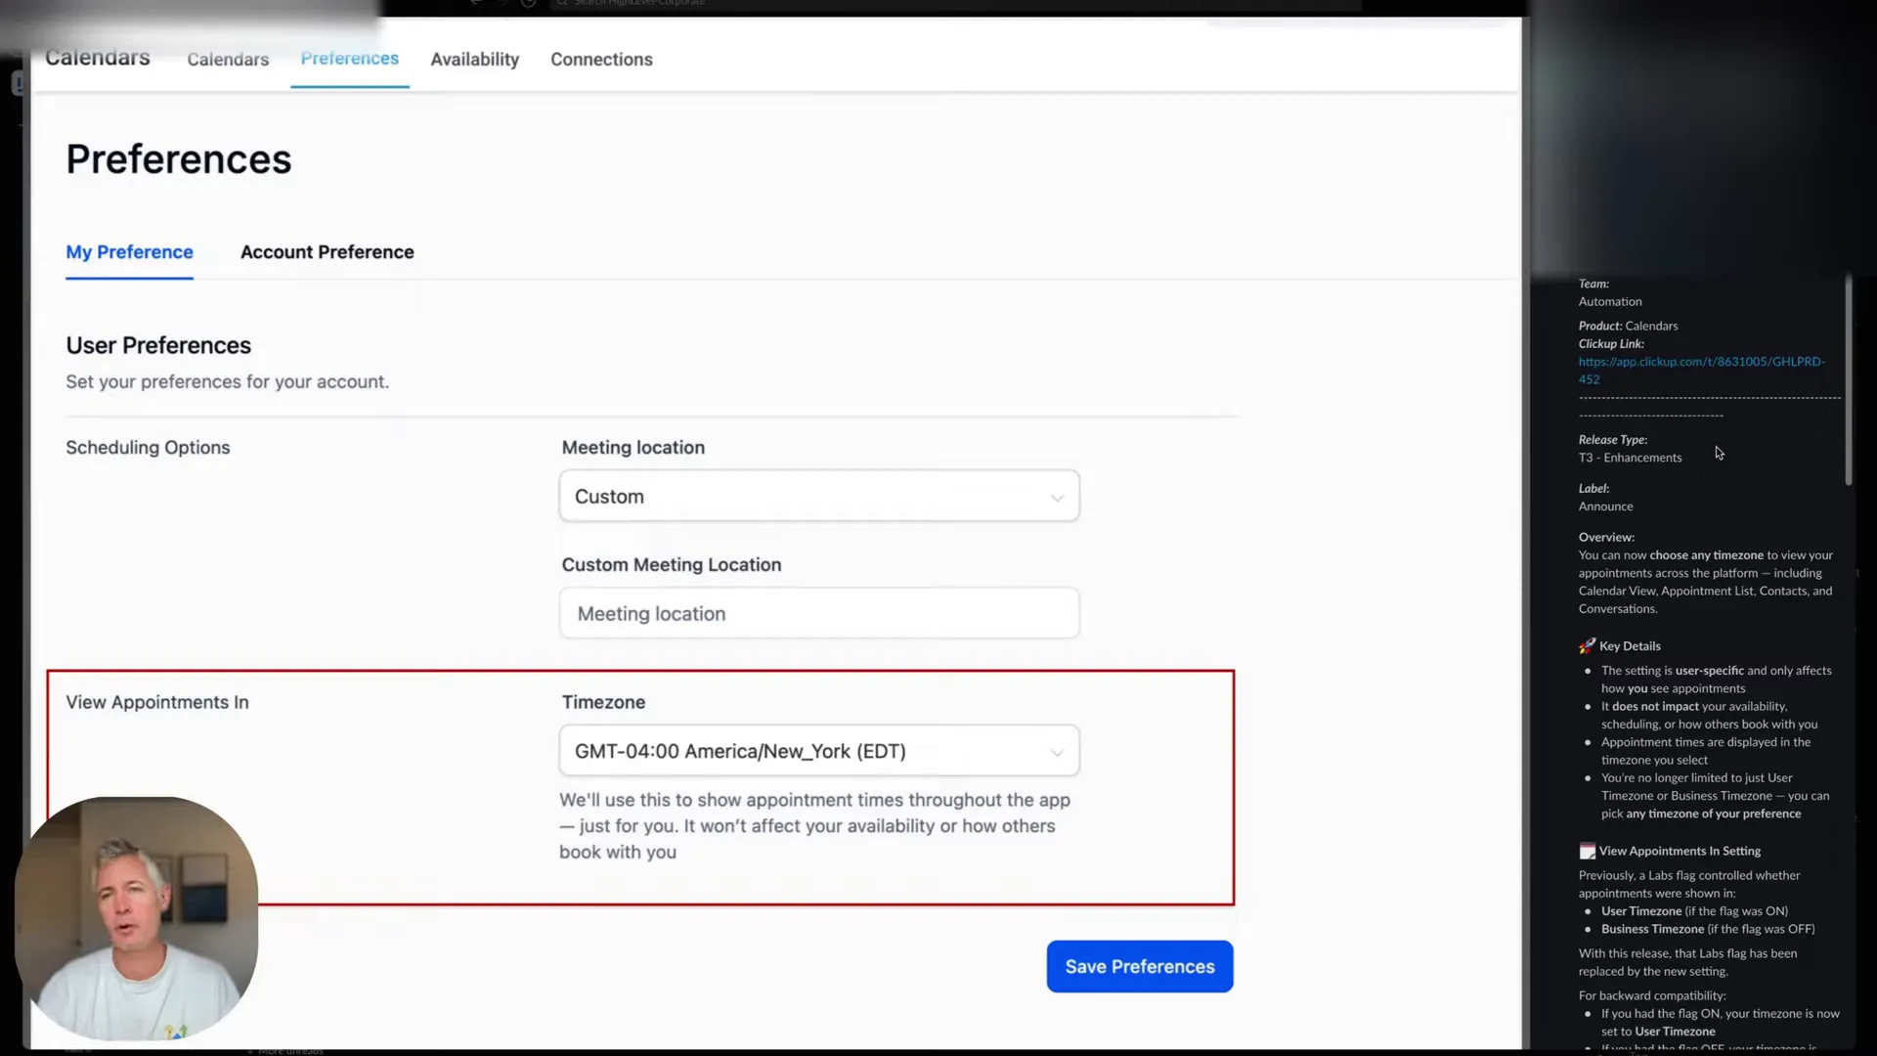Go to the Connections tab

[601, 60]
